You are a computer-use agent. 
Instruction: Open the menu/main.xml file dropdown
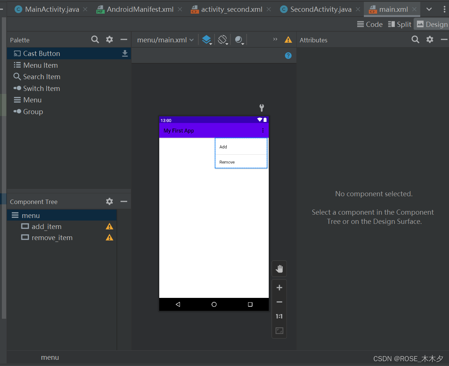[164, 39]
